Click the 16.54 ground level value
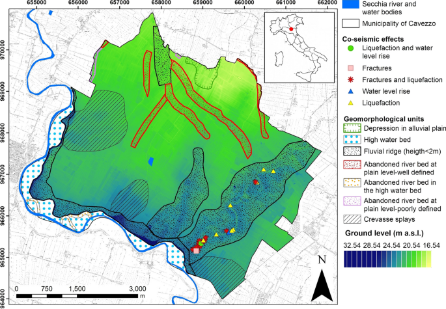Image resolution: width=446 pixels, height=309 pixels. coord(430,245)
